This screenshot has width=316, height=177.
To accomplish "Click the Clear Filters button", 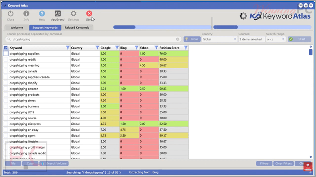I will (283, 164).
